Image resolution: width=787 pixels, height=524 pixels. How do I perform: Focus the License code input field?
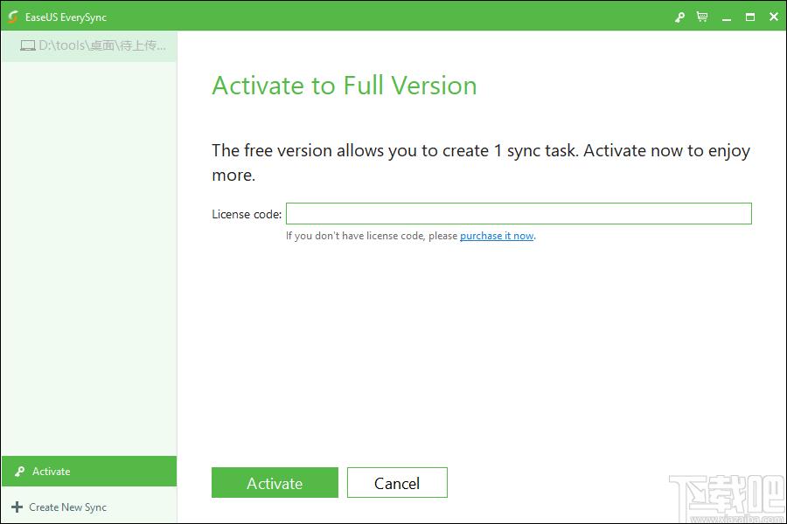coord(519,214)
